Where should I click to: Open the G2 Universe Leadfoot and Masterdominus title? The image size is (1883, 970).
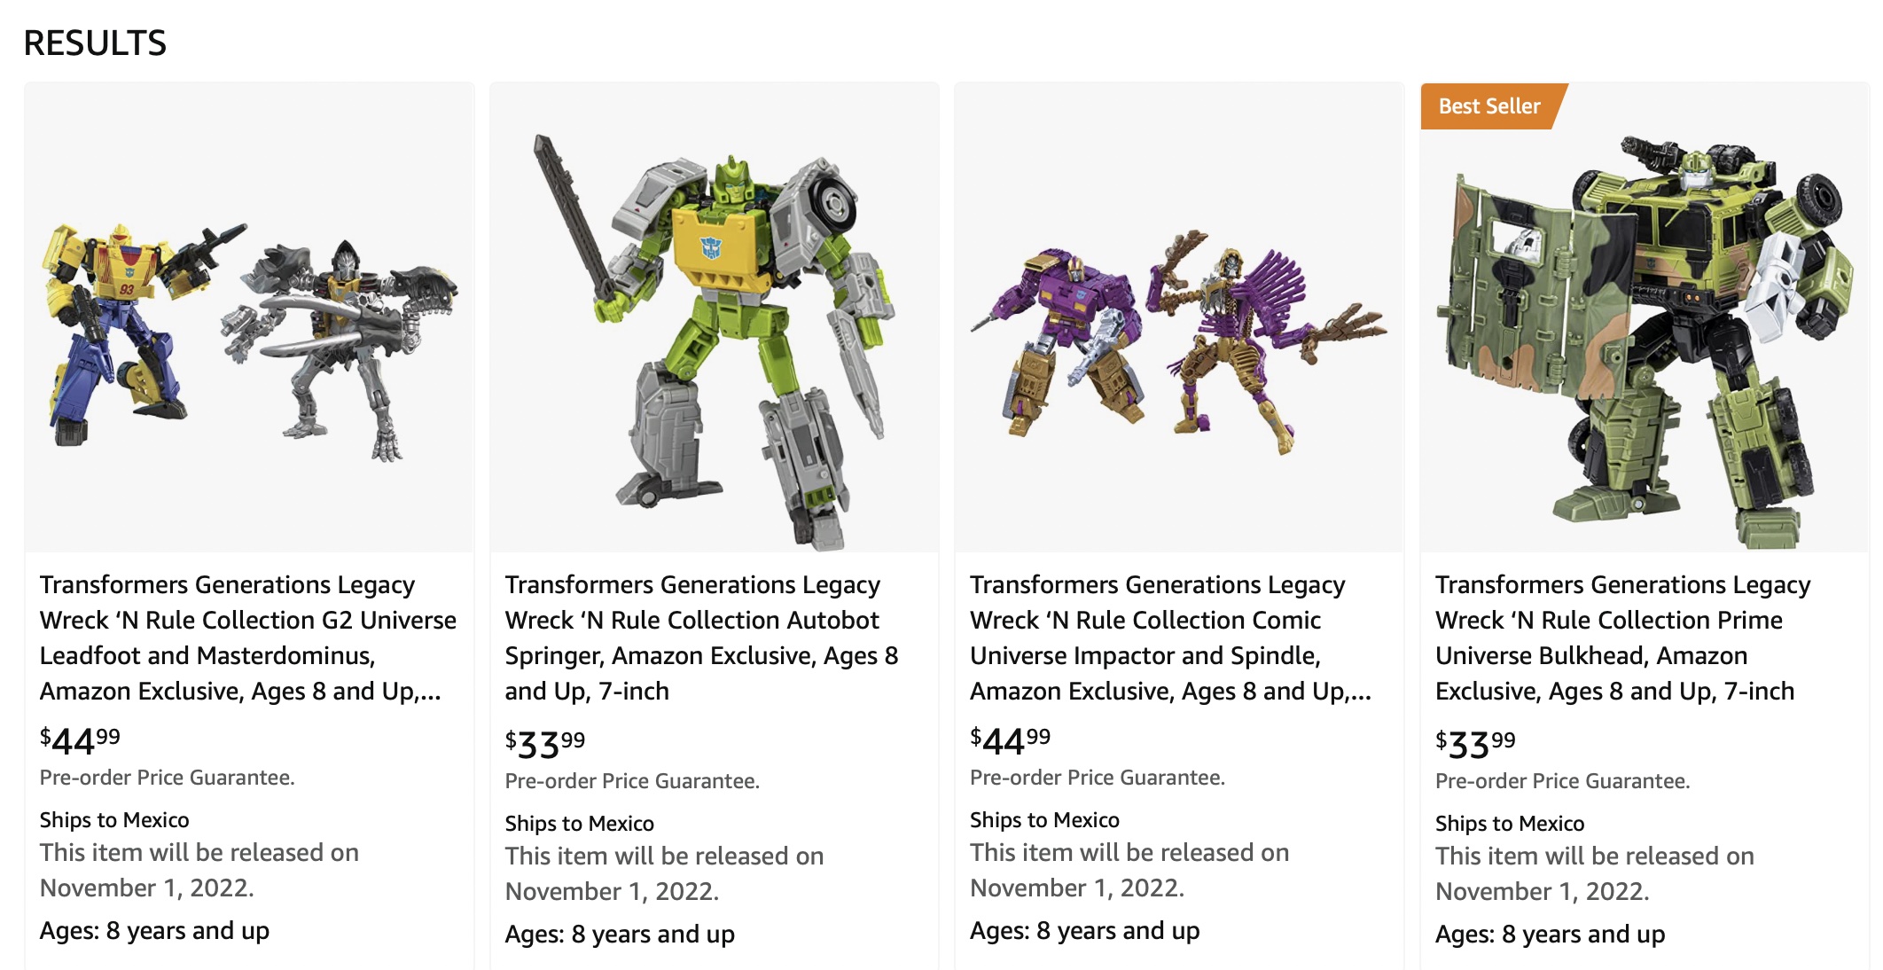(247, 638)
